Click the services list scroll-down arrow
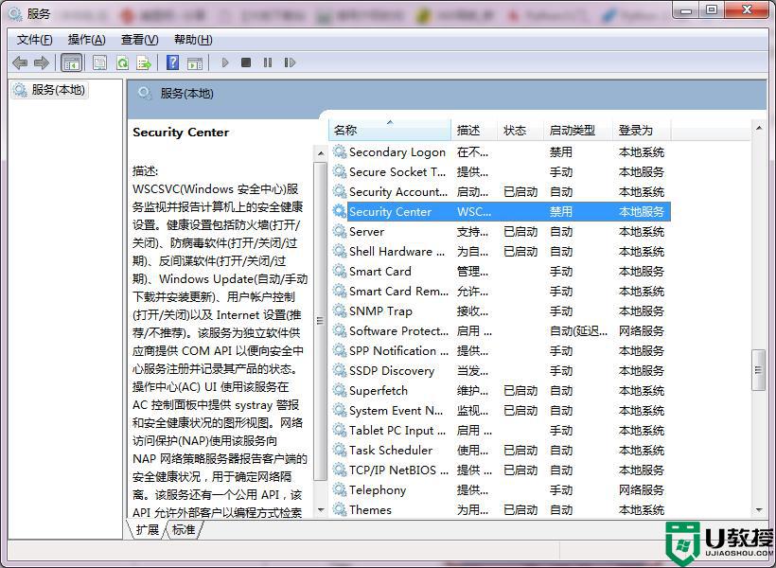Image resolution: width=776 pixels, height=568 pixels. (759, 509)
